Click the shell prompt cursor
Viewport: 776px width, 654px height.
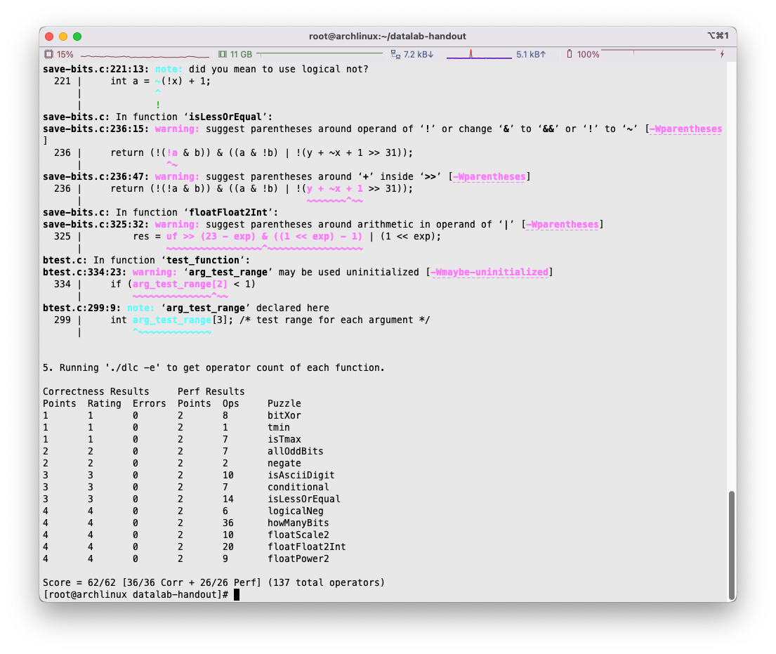tap(237, 594)
